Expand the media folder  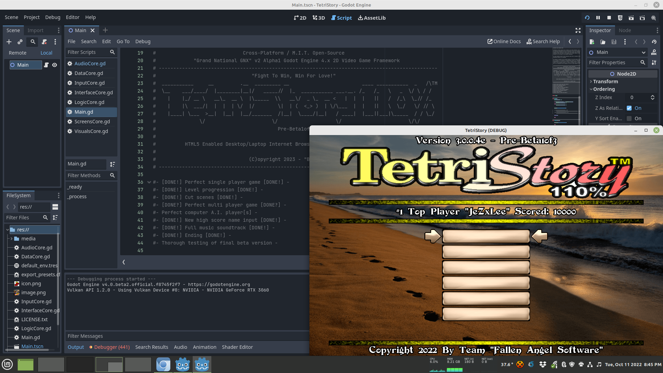[x=11, y=239]
